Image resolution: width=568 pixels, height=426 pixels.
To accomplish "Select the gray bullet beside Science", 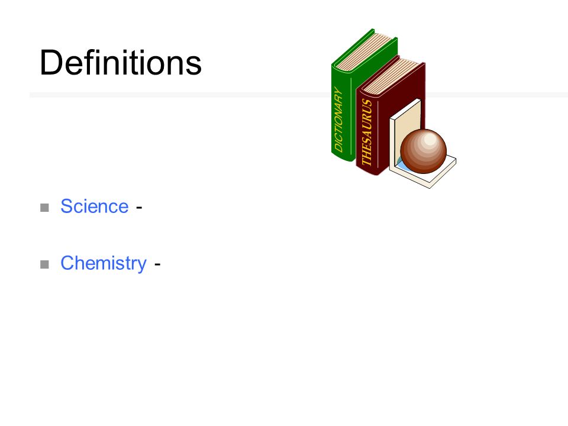I will 44,208.
